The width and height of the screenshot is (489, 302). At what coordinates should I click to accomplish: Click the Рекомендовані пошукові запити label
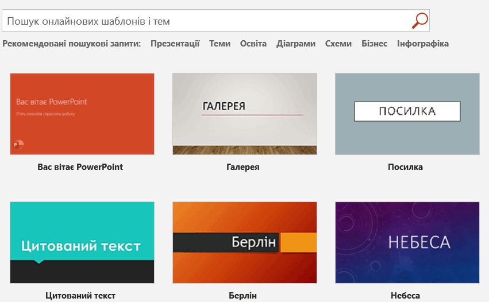pos(72,44)
